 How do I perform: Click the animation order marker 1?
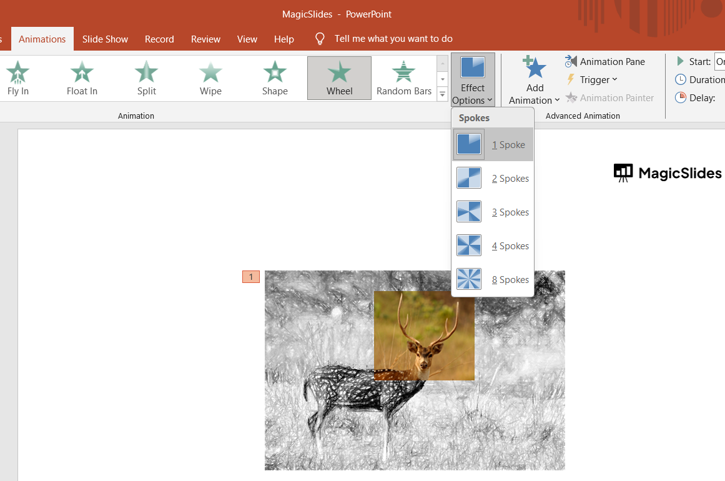point(251,277)
